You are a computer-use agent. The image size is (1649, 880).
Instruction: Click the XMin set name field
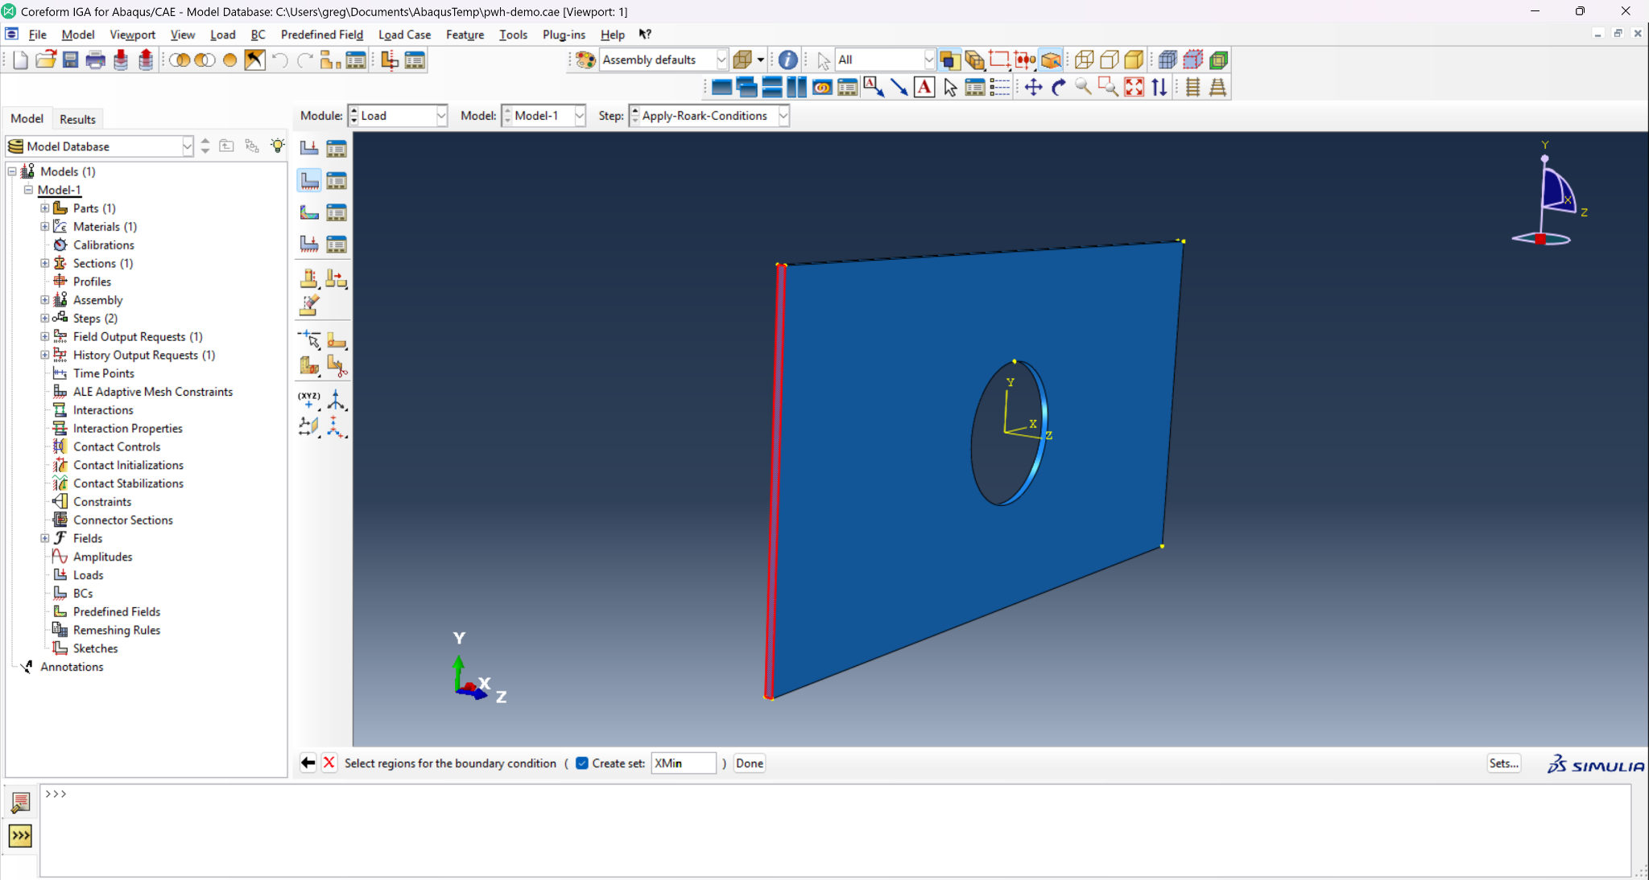683,763
